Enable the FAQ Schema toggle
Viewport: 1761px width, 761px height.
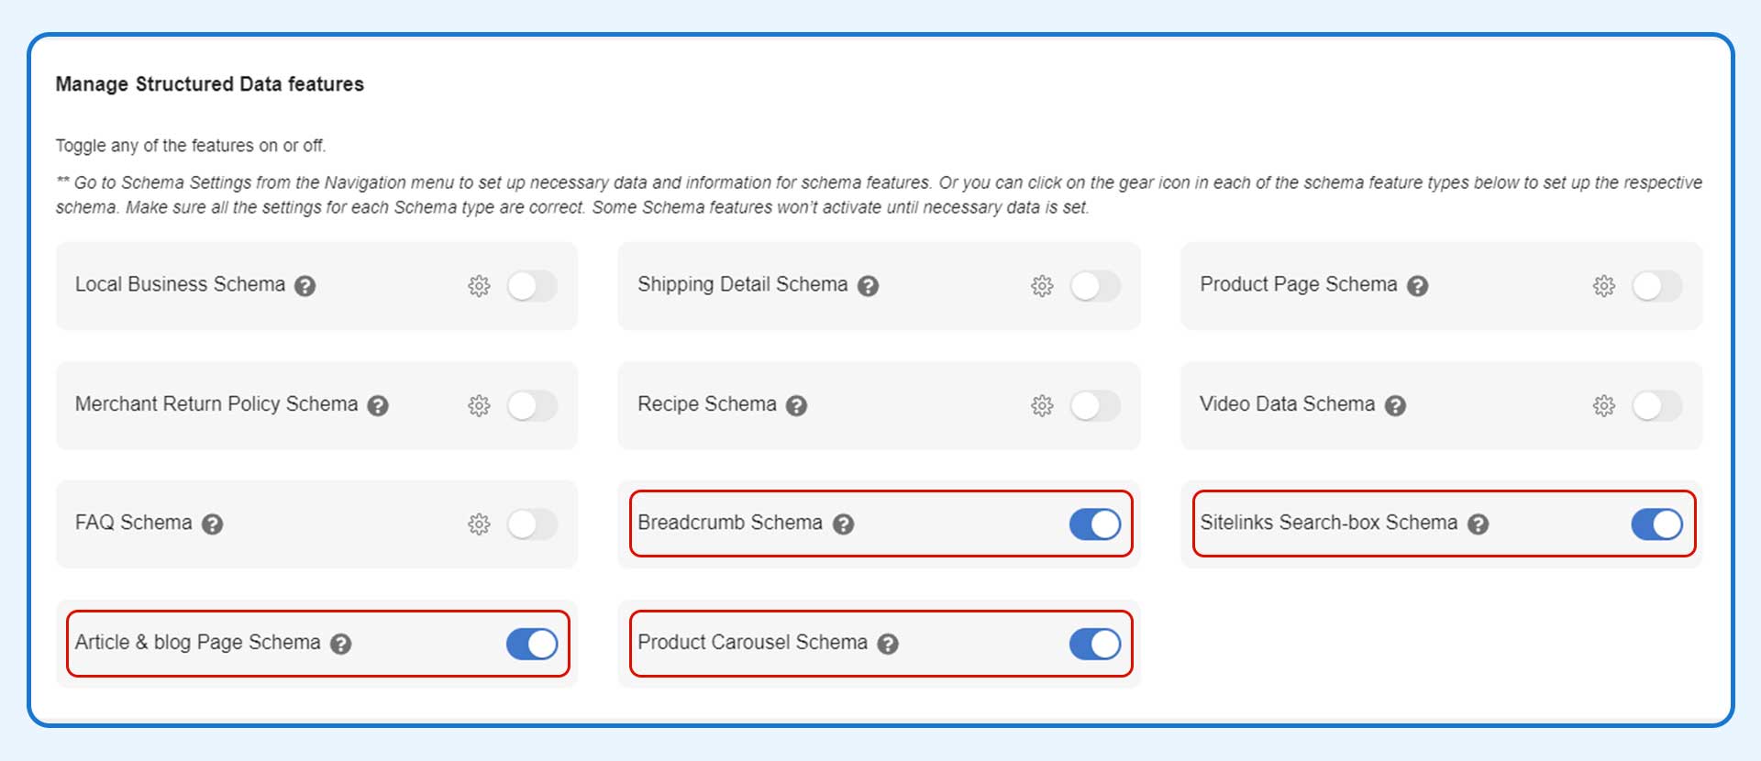pos(533,524)
